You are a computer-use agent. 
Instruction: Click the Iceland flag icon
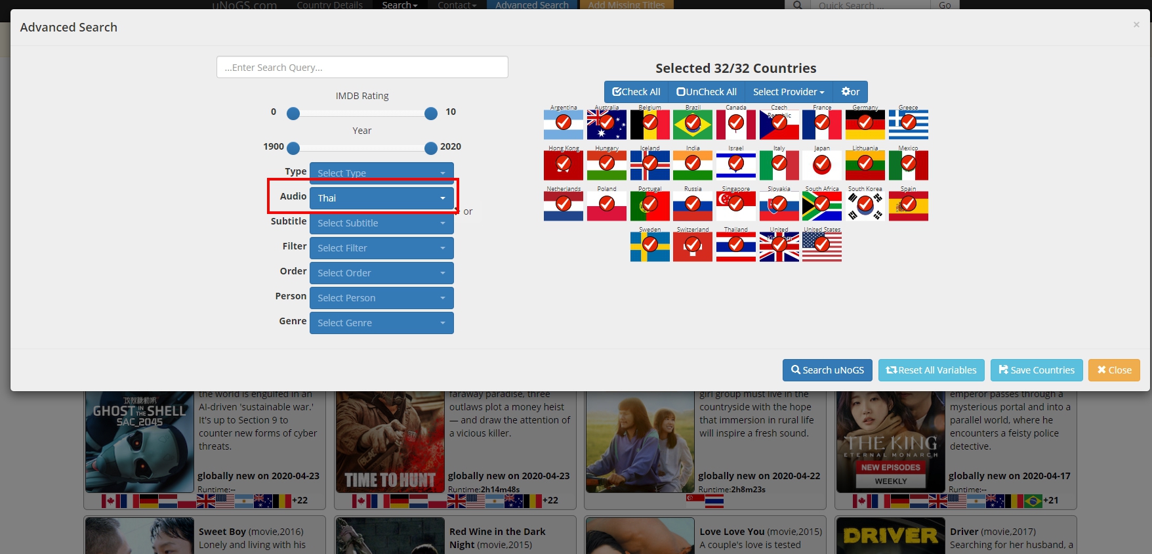650,165
